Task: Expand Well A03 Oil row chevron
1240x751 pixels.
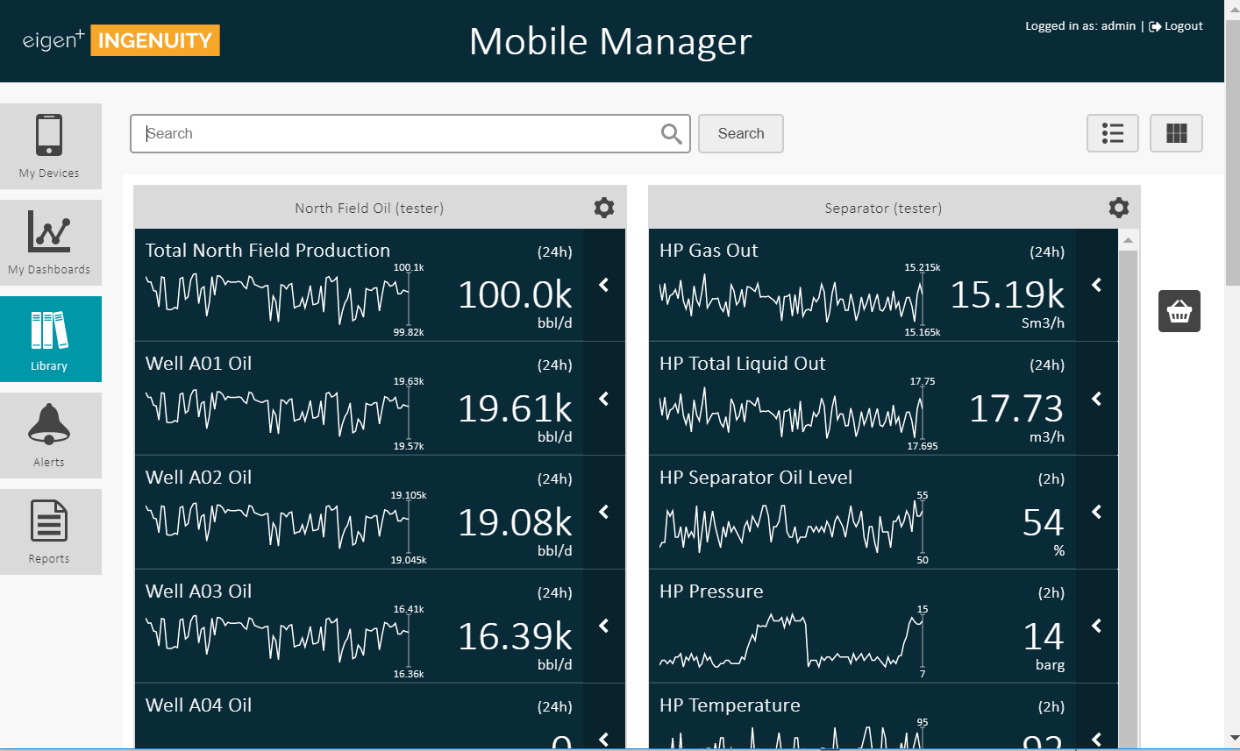Action: point(604,626)
